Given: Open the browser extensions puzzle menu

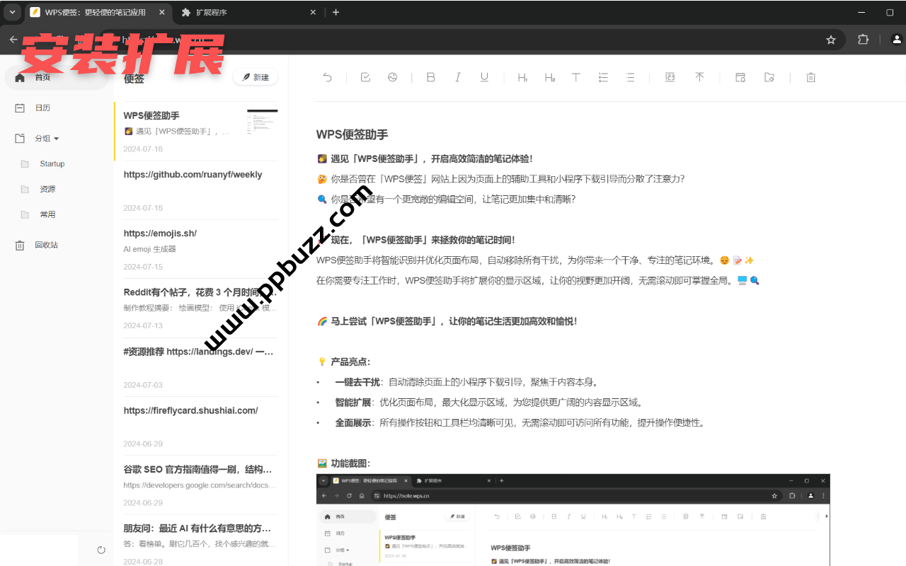Looking at the screenshot, I should tap(863, 40).
